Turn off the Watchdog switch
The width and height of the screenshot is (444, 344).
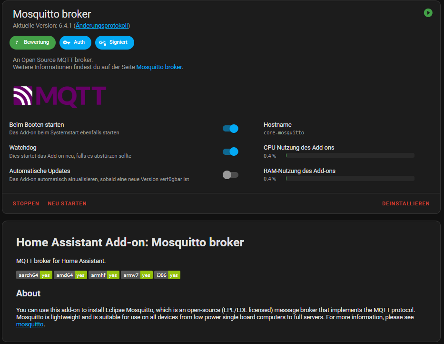230,152
